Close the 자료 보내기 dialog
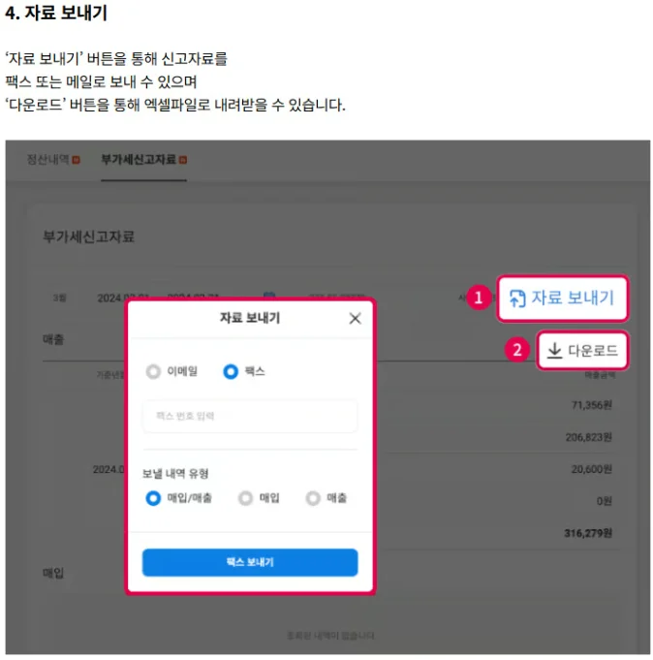This screenshot has height=660, width=653. tap(355, 318)
